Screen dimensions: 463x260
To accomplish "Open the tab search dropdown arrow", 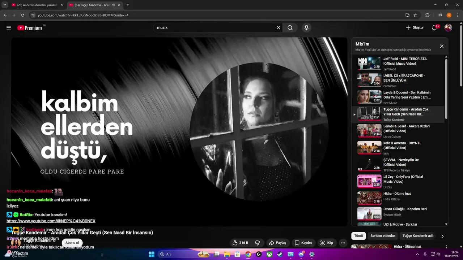I will pyautogui.click(x=5, y=5).
